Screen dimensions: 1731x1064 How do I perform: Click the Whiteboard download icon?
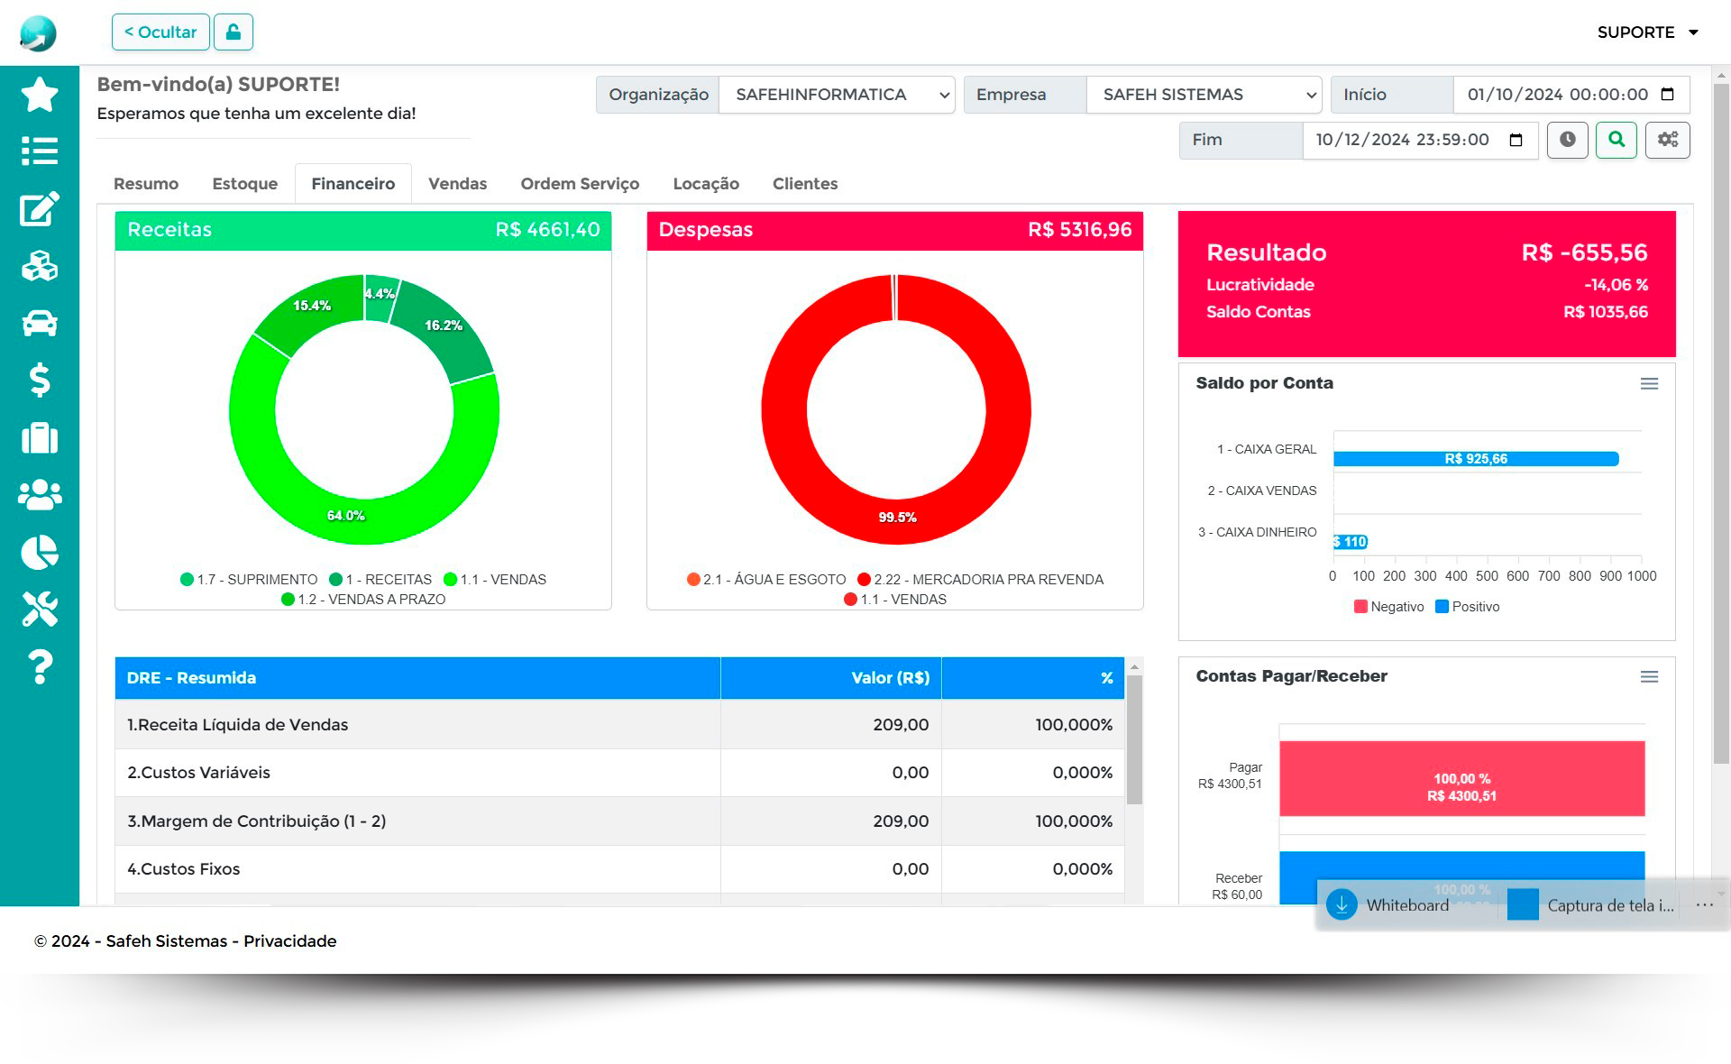[1342, 904]
